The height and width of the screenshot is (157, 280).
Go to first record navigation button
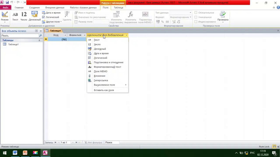click(x=56, y=143)
